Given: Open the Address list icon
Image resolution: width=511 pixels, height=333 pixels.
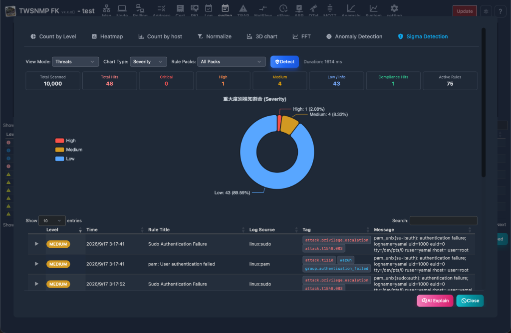Looking at the screenshot, I should (161, 10).
